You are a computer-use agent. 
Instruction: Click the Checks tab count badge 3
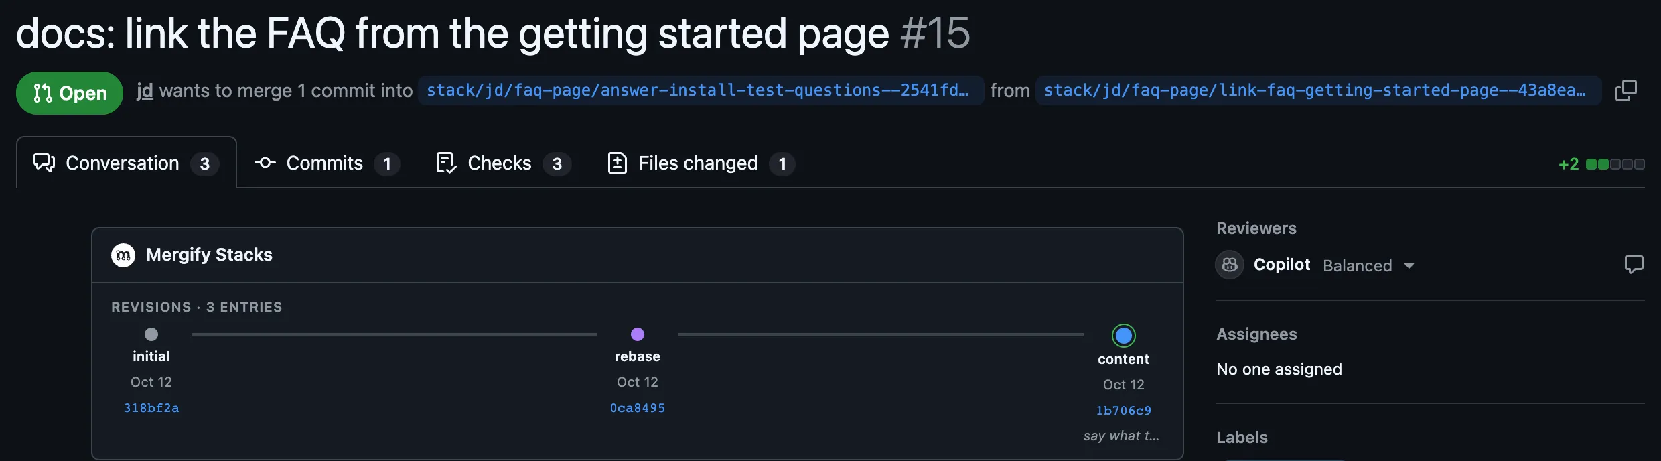pos(557,163)
